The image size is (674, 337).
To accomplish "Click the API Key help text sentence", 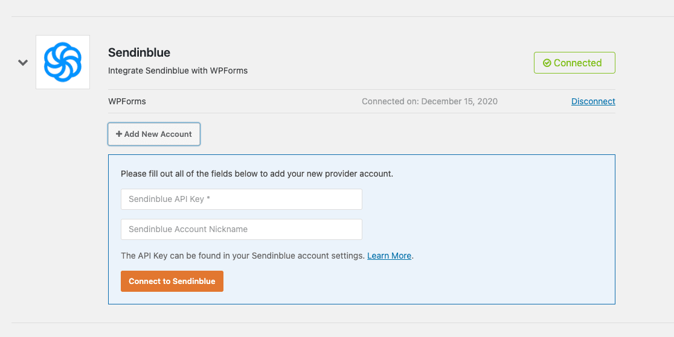I will point(243,256).
